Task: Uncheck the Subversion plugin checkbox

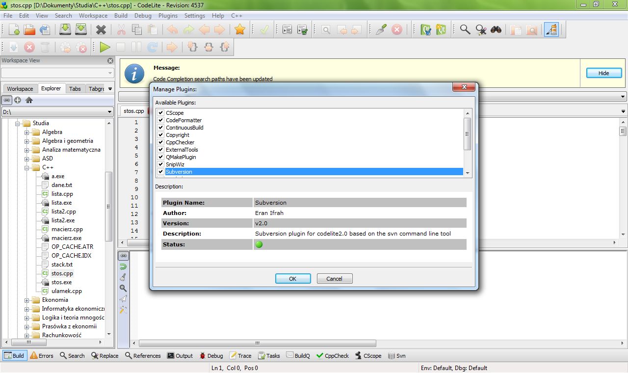Action: [x=160, y=172]
